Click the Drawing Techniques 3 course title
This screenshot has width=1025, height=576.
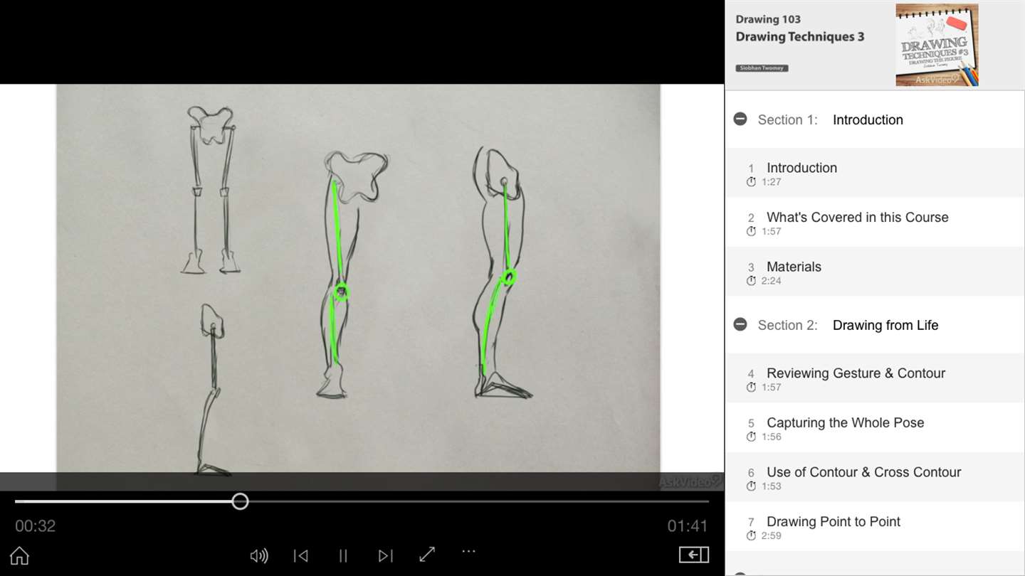point(800,37)
